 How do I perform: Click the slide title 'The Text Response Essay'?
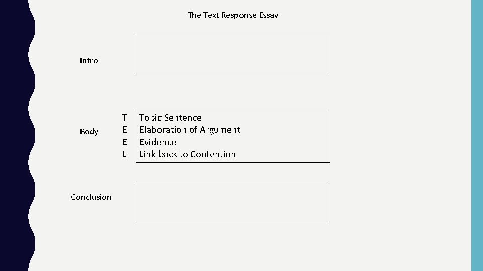point(232,15)
